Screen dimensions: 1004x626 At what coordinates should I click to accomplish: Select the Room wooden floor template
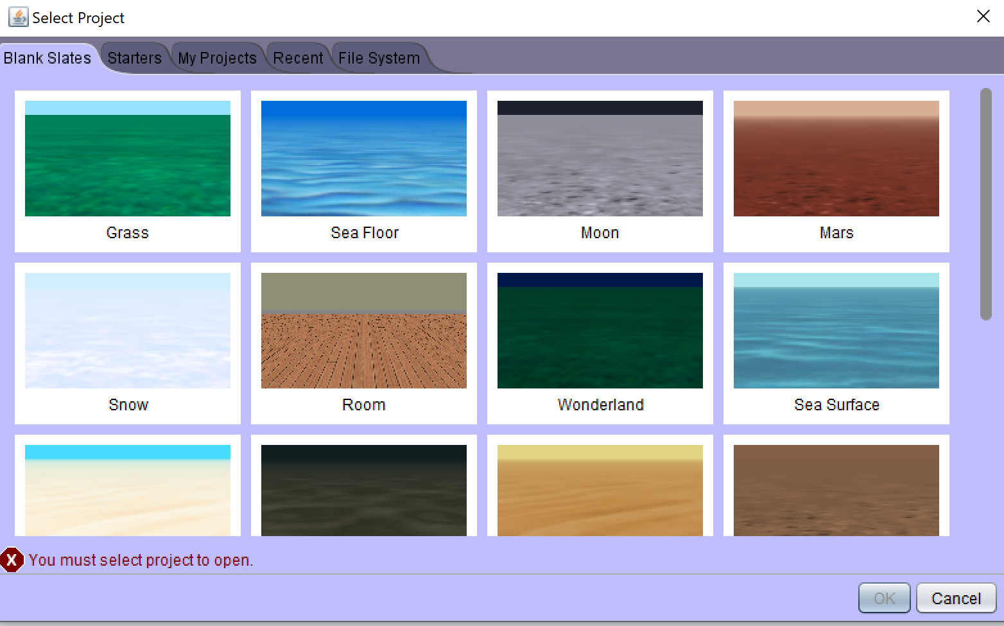tap(364, 331)
